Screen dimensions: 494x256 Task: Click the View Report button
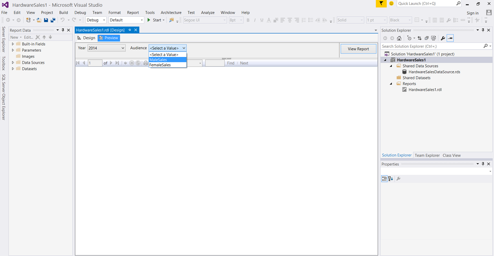[358, 49]
